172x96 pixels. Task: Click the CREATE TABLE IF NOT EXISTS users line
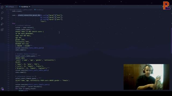click(x=30, y=31)
